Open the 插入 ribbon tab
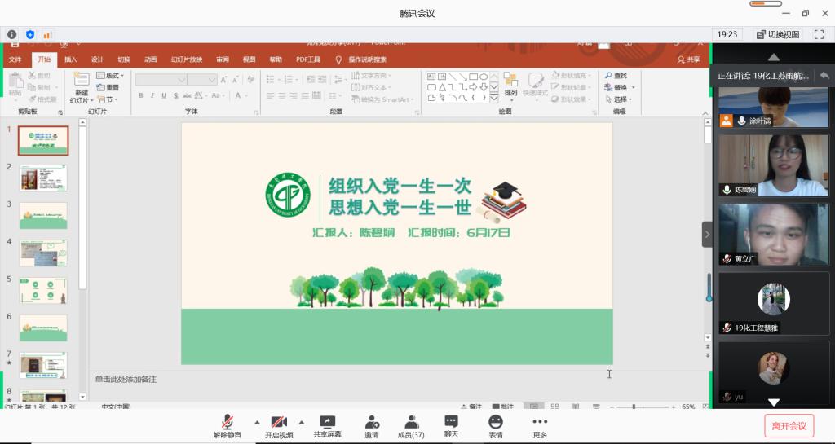835x444 pixels. click(71, 59)
